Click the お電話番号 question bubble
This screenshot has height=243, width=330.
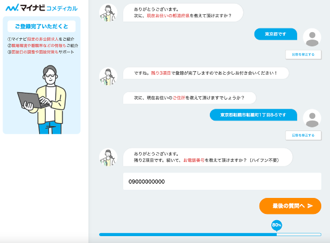point(208,157)
